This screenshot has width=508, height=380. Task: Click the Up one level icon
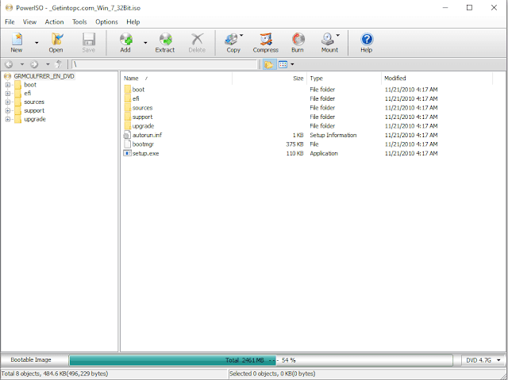[x=59, y=64]
